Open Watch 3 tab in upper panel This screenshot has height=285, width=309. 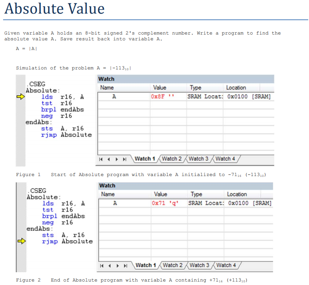pos(198,159)
